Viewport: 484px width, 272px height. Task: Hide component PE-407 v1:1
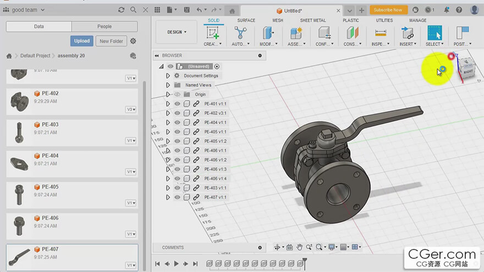177,197
